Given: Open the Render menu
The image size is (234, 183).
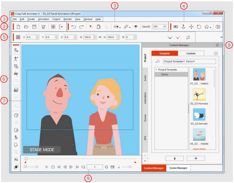Looking at the screenshot, I should [68, 19].
